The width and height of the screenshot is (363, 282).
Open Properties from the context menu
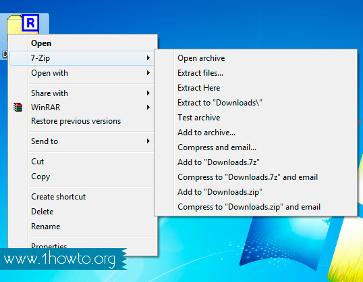point(82,246)
